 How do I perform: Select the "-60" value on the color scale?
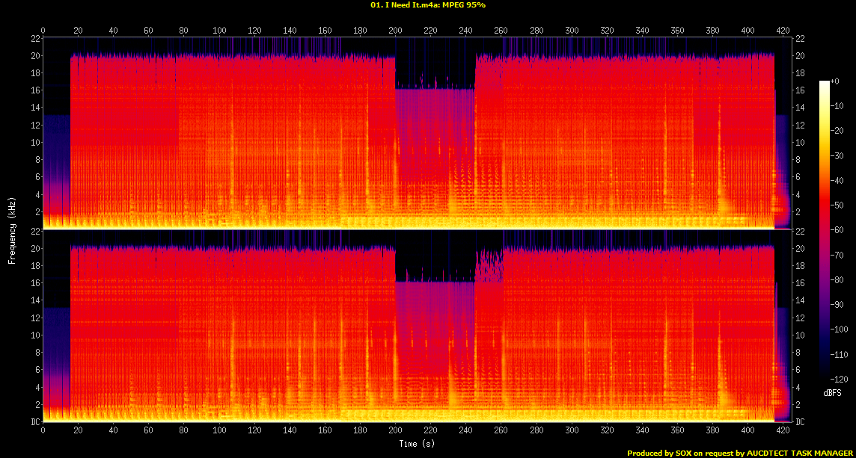(837, 229)
